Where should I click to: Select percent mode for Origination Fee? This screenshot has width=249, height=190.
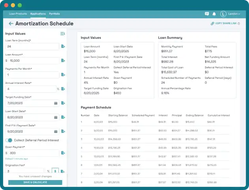(48, 171)
